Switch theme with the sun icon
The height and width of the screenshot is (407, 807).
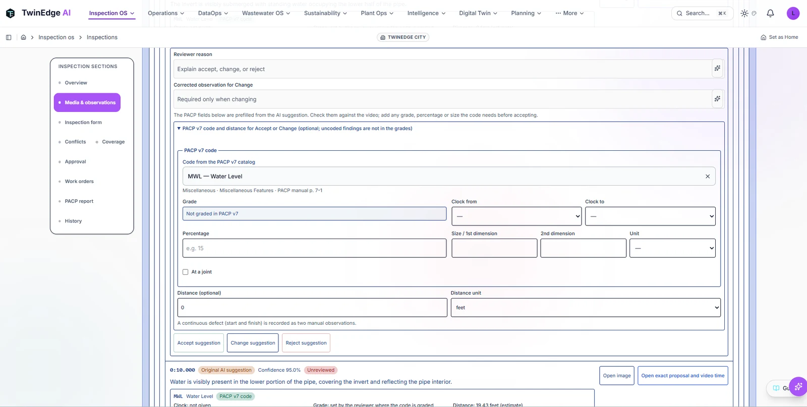click(x=744, y=14)
